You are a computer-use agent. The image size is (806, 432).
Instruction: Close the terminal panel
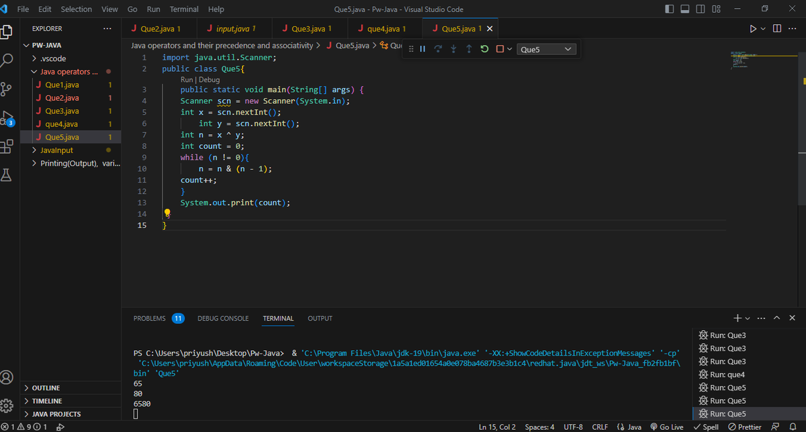point(793,317)
